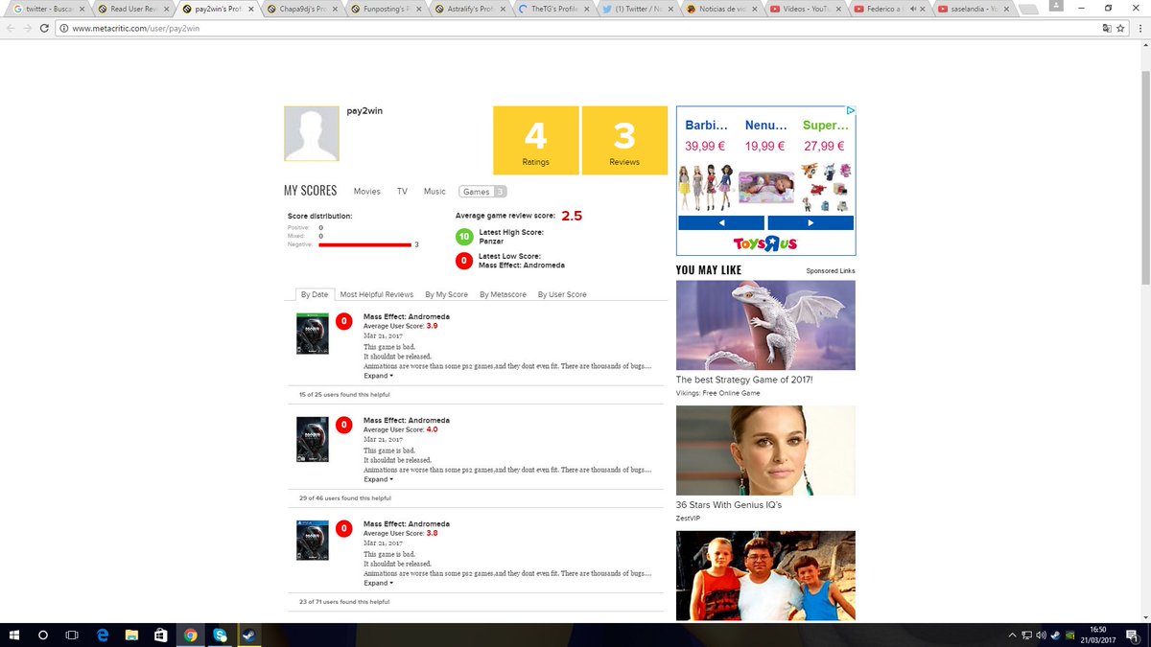1151x647 pixels.
Task: Click the yellow 3 Reviews box
Action: (x=624, y=140)
